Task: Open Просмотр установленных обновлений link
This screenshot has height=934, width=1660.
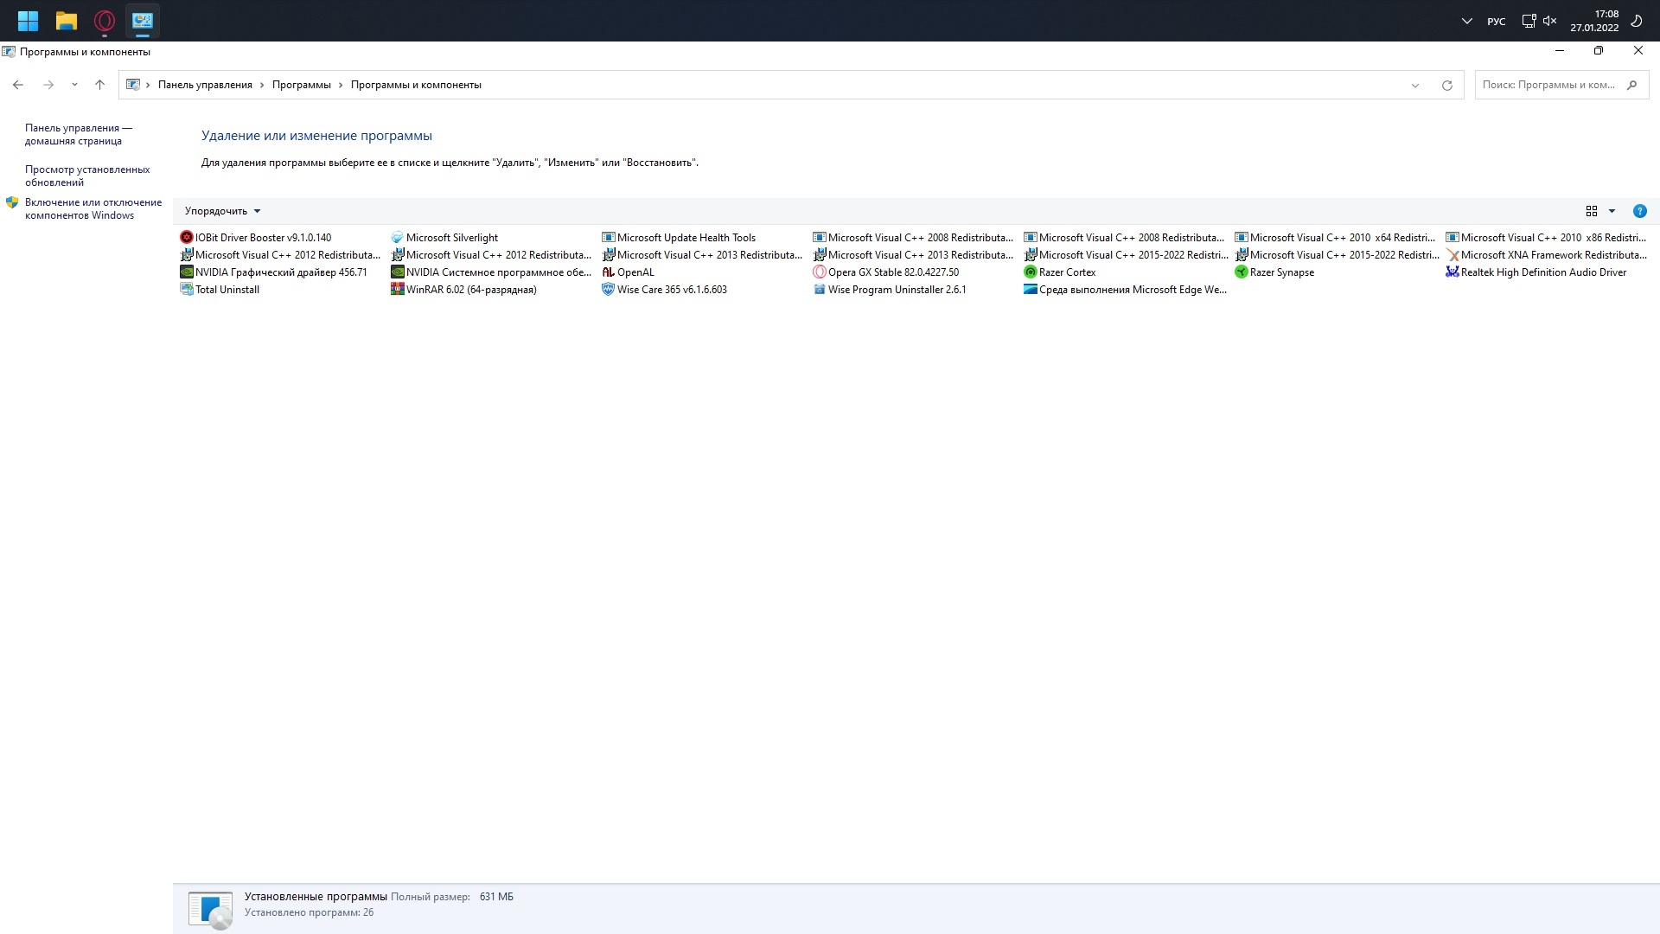Action: click(x=87, y=176)
